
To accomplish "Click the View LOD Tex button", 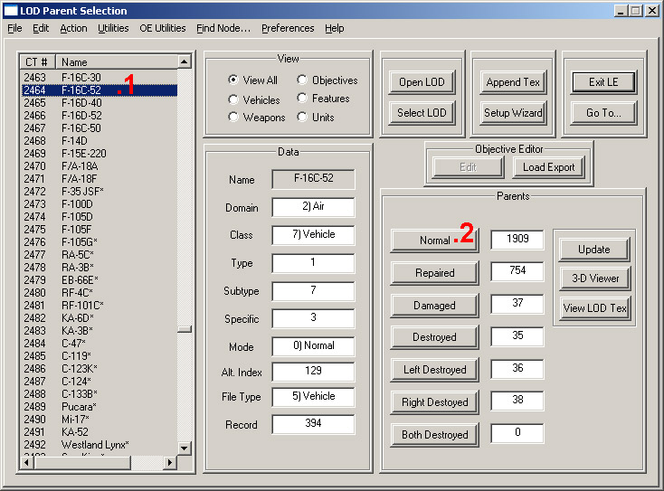I will point(593,308).
